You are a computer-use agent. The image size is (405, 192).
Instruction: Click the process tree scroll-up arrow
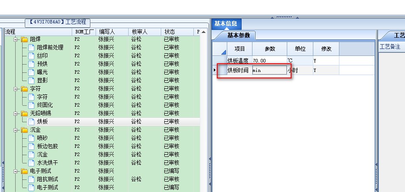203,32
